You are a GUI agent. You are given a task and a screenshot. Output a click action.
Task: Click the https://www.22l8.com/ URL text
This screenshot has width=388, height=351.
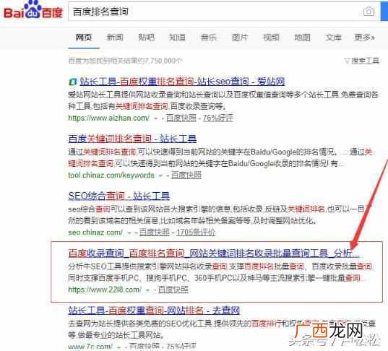coord(105,290)
